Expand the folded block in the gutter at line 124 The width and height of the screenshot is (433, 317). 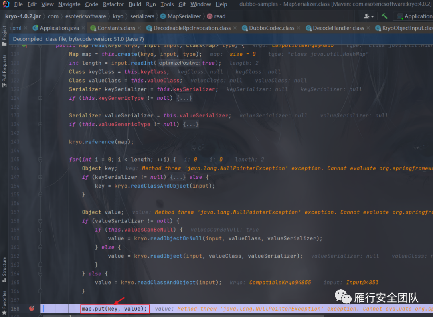pos(40,98)
